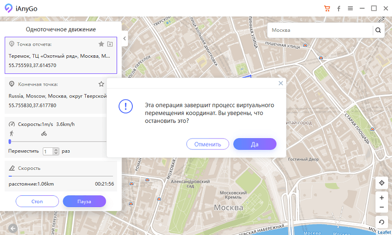This screenshot has width=392, height=235.
Task: Select walking speed mode
Action: tap(11, 133)
